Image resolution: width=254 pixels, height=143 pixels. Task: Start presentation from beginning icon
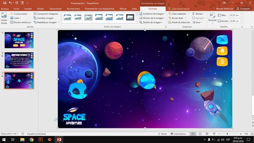[x=22, y=3]
